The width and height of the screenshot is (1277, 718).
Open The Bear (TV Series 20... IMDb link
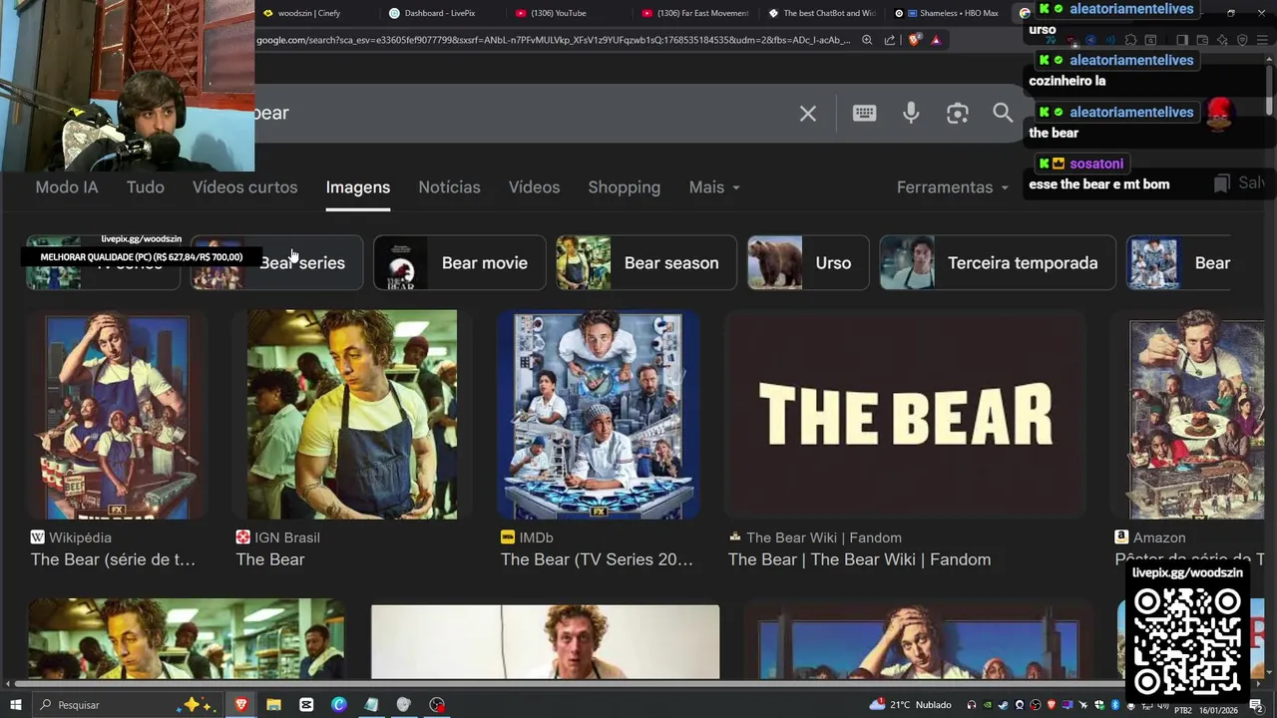pyautogui.click(x=597, y=559)
